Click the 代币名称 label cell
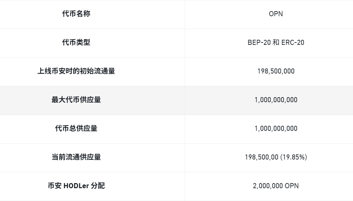 click(x=76, y=14)
